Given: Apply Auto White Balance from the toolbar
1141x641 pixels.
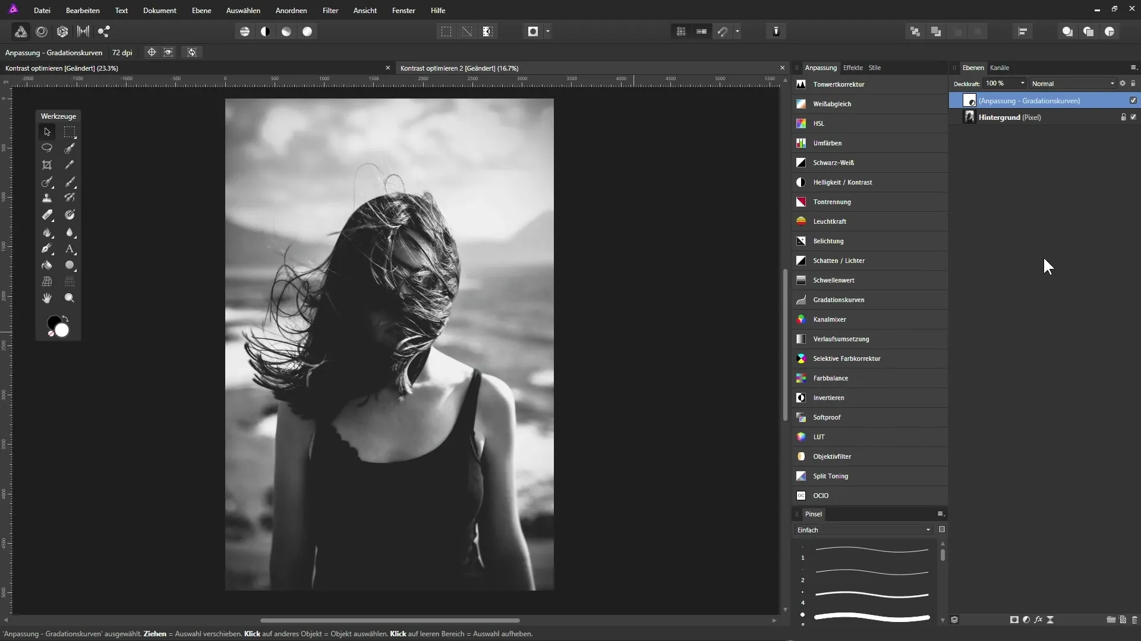Looking at the screenshot, I should [307, 31].
